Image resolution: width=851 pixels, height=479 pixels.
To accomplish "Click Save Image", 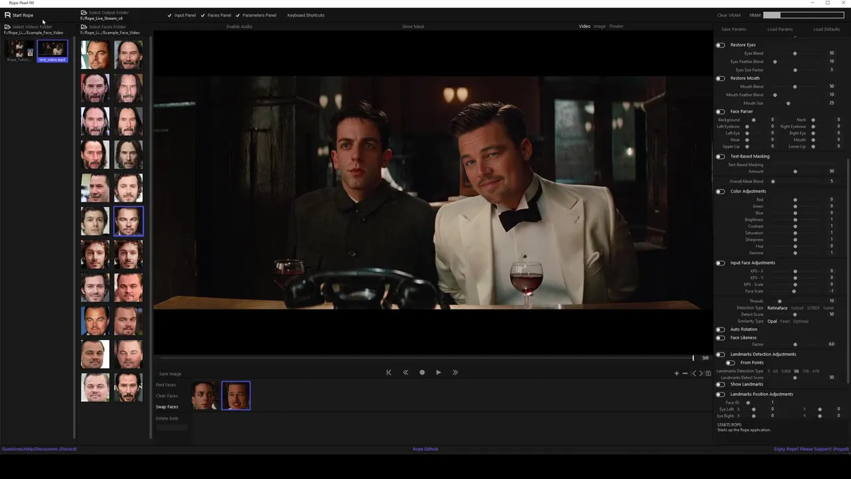I will (x=170, y=374).
